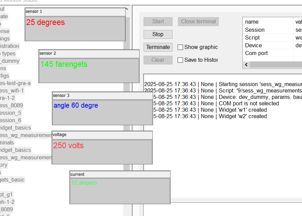Click the Terminate button

[158, 47]
